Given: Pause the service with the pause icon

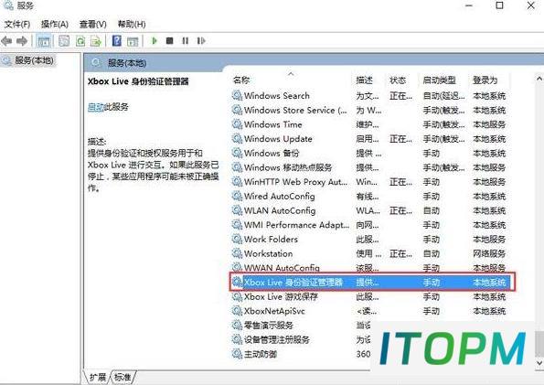Looking at the screenshot, I should point(186,41).
